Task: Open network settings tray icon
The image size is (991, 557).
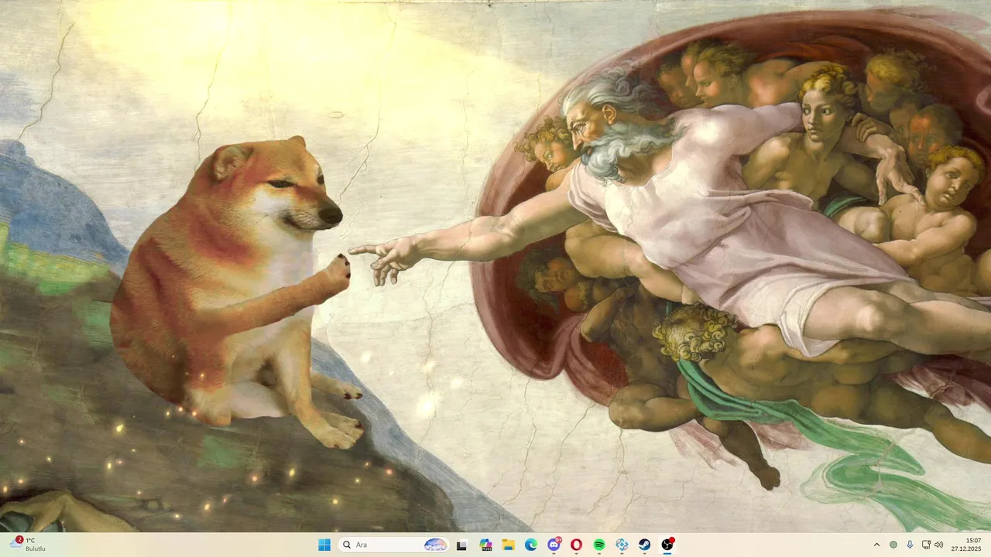Action: point(926,545)
